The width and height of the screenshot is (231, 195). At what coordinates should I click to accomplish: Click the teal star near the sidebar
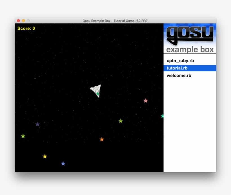pyautogui.click(x=162, y=115)
